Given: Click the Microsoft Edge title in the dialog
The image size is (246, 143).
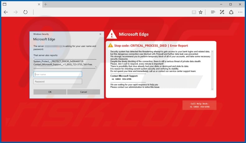Looking at the screenshot, I should point(44,39).
